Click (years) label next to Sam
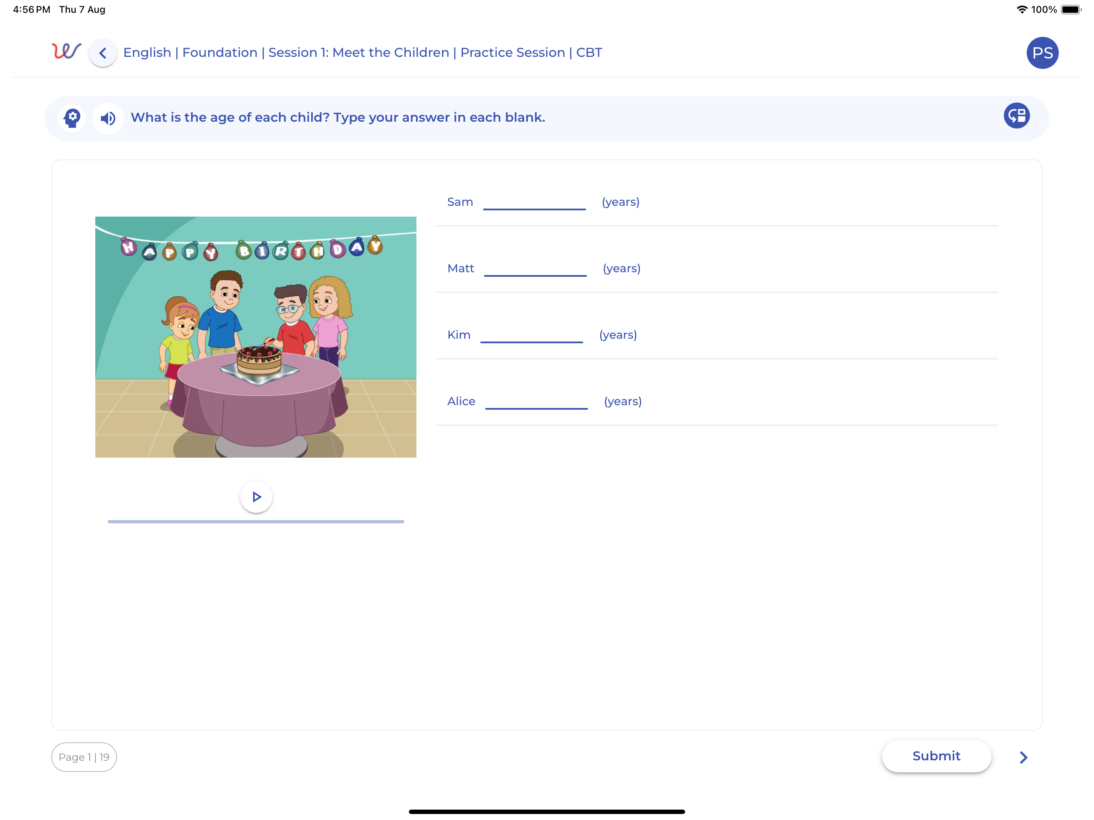Viewport: 1094px width, 820px height. tap(621, 202)
